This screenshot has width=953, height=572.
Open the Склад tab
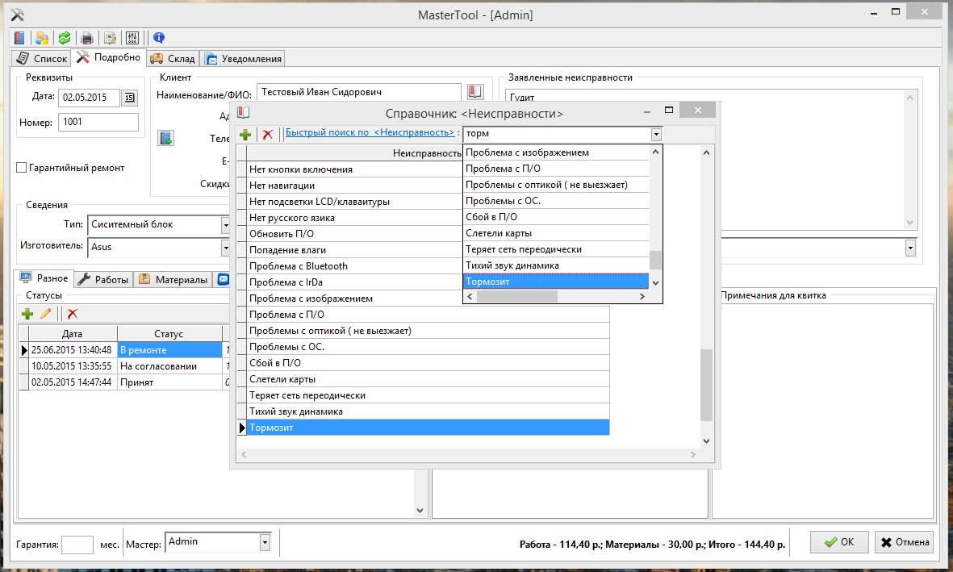(x=173, y=58)
